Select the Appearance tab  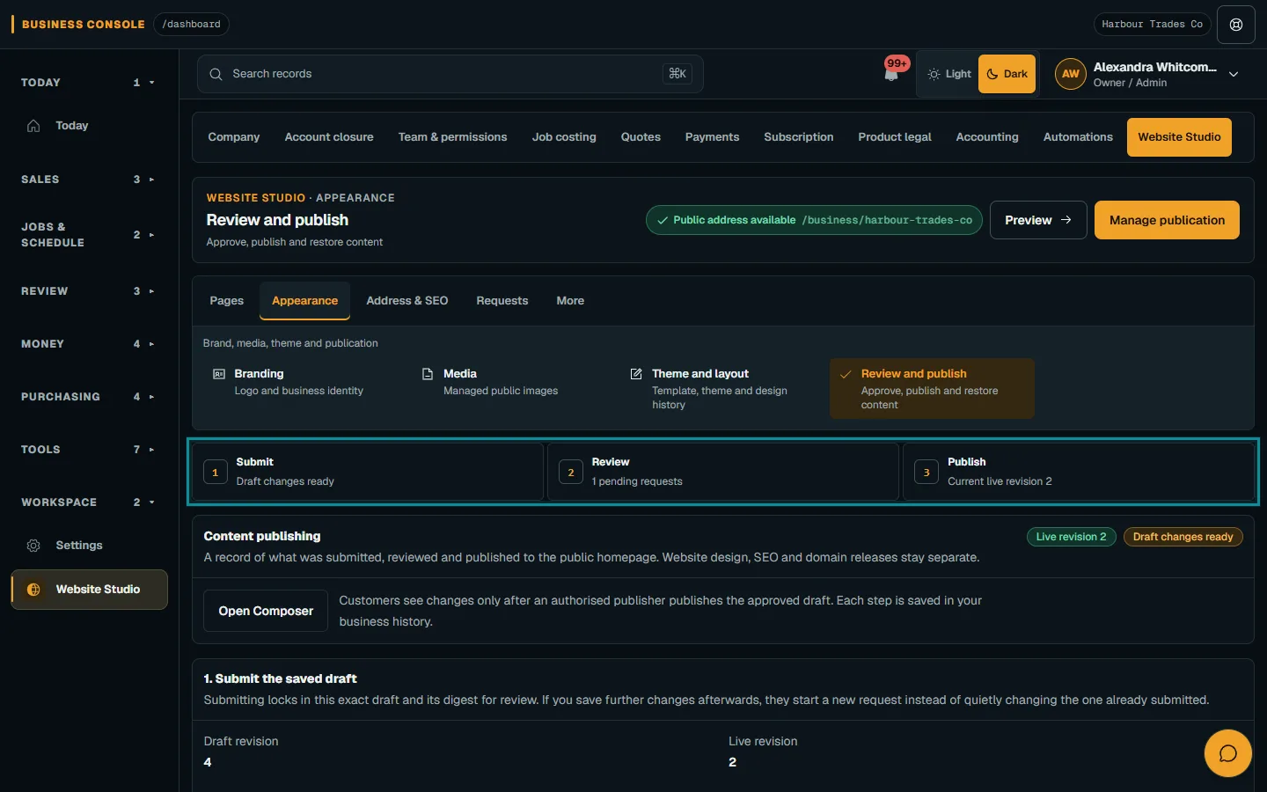(304, 301)
